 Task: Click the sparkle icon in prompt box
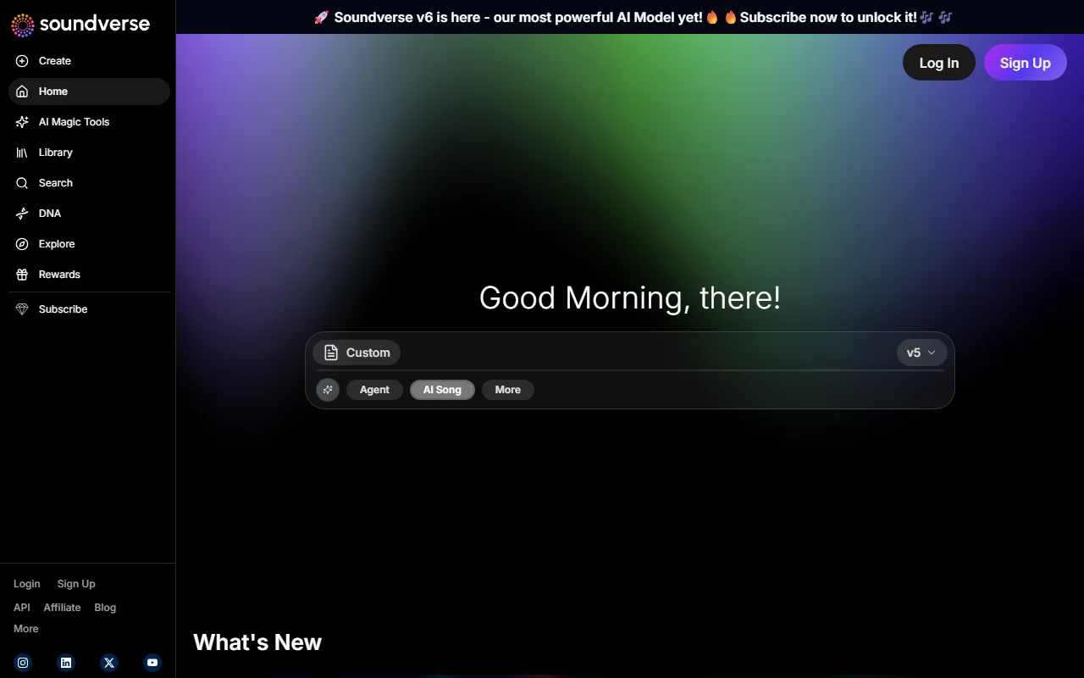coord(328,390)
